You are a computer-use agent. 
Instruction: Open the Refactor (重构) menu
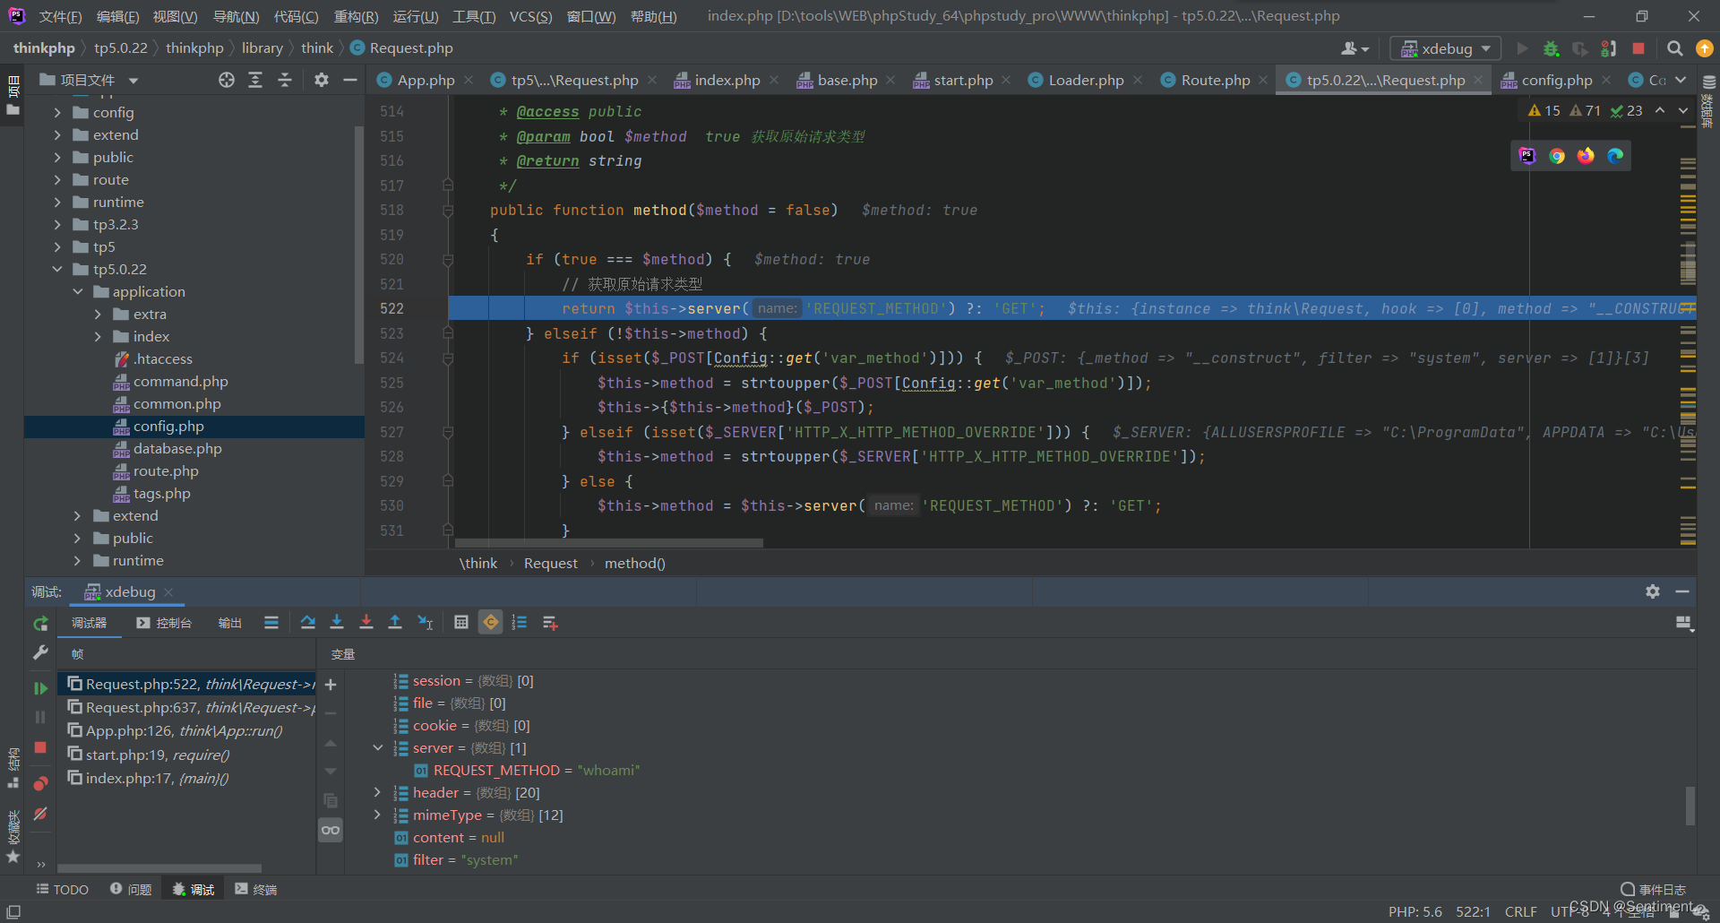tap(356, 17)
